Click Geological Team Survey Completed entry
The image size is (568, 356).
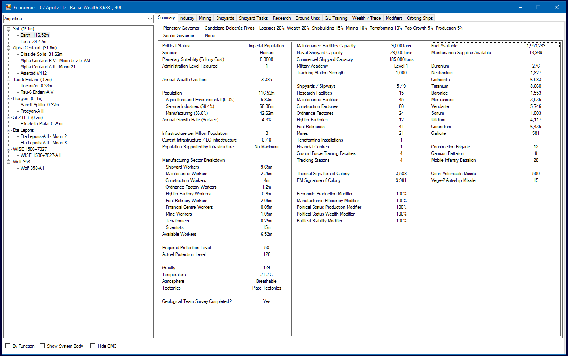pyautogui.click(x=225, y=301)
